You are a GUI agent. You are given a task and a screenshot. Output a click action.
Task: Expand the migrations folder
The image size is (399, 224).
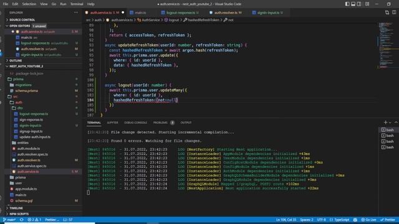pyautogui.click(x=43, y=85)
